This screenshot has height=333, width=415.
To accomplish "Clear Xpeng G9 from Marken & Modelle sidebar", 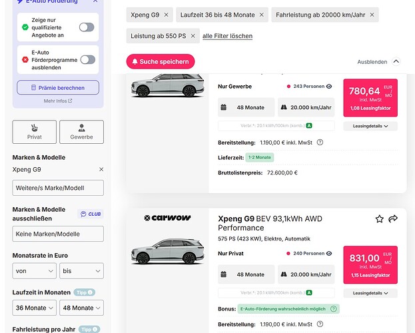I will click(x=101, y=169).
